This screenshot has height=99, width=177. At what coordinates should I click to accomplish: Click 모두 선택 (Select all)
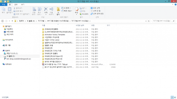95,8
